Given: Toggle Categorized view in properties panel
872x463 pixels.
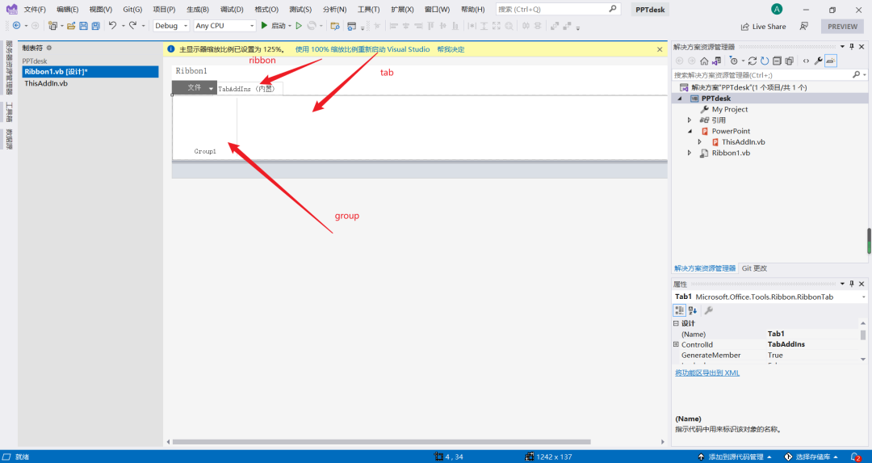Looking at the screenshot, I should click(x=679, y=310).
